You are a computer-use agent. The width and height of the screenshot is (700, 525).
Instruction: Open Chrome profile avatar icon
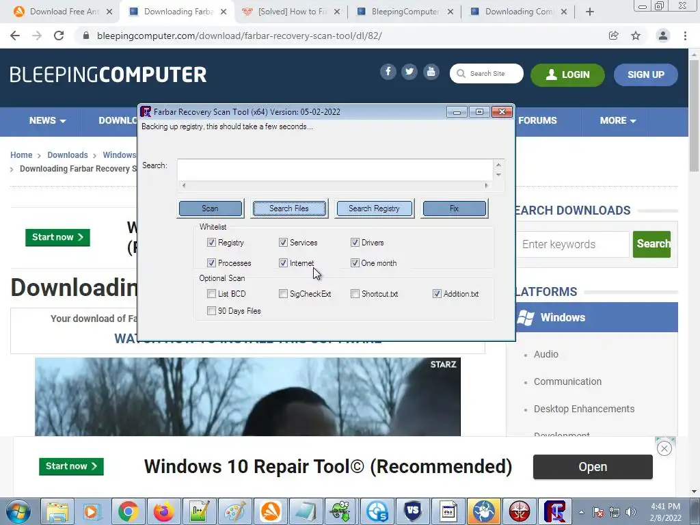663,36
